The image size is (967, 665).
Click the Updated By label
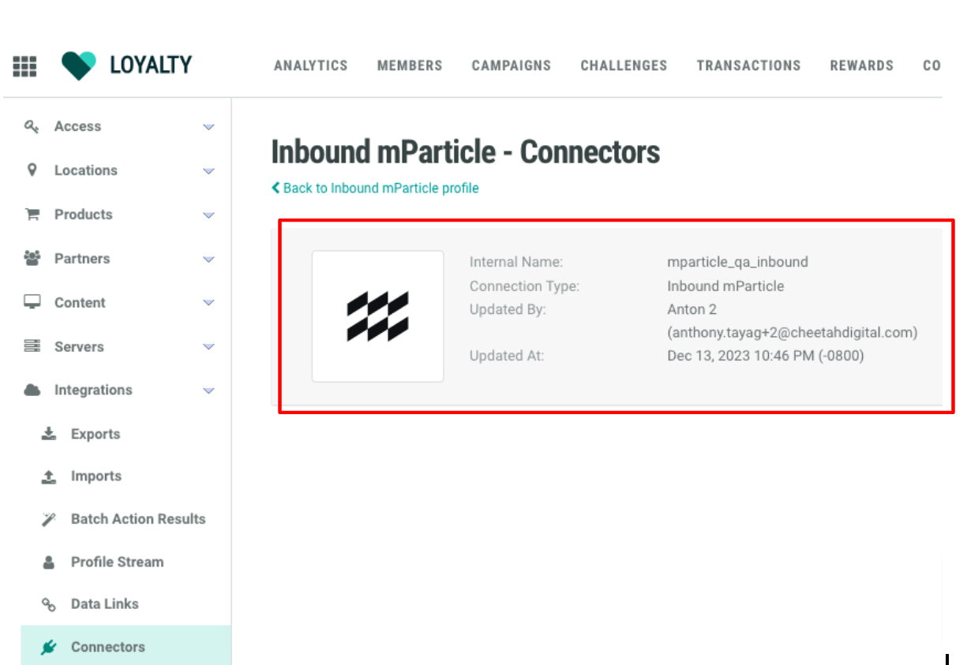point(508,309)
